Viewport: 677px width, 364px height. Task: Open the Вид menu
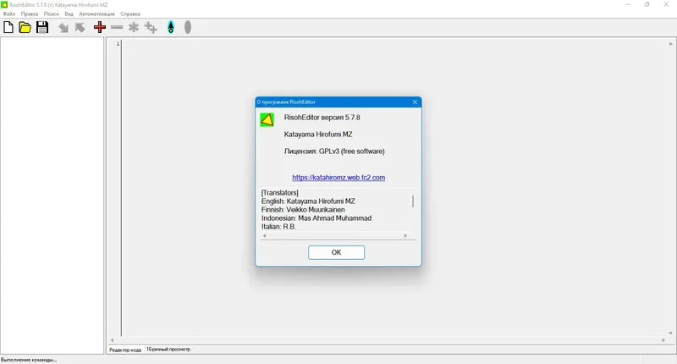[69, 14]
